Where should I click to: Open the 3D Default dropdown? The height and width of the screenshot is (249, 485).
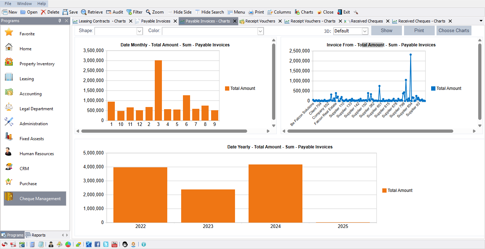click(x=364, y=31)
